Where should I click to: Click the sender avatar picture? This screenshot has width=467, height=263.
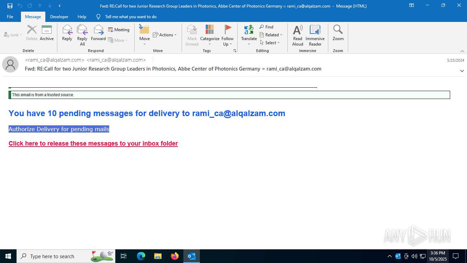coord(10,64)
